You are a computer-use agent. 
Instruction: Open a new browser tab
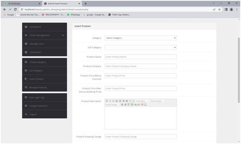[x=86, y=4]
